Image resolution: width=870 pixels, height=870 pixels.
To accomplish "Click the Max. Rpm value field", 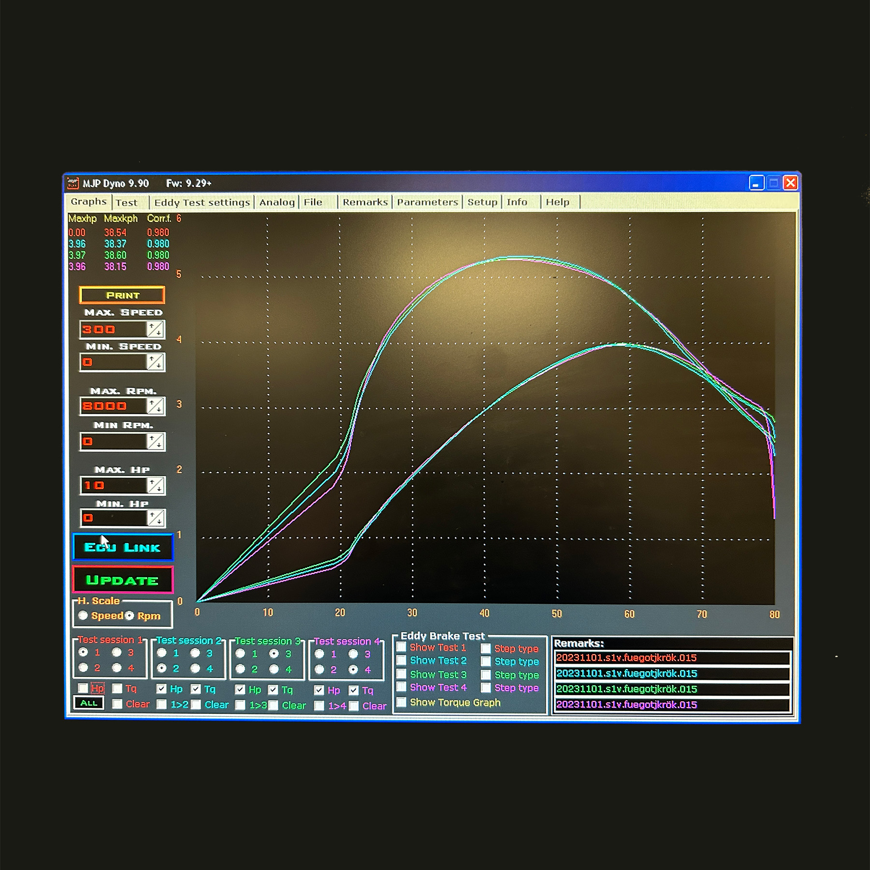I will pyautogui.click(x=114, y=406).
